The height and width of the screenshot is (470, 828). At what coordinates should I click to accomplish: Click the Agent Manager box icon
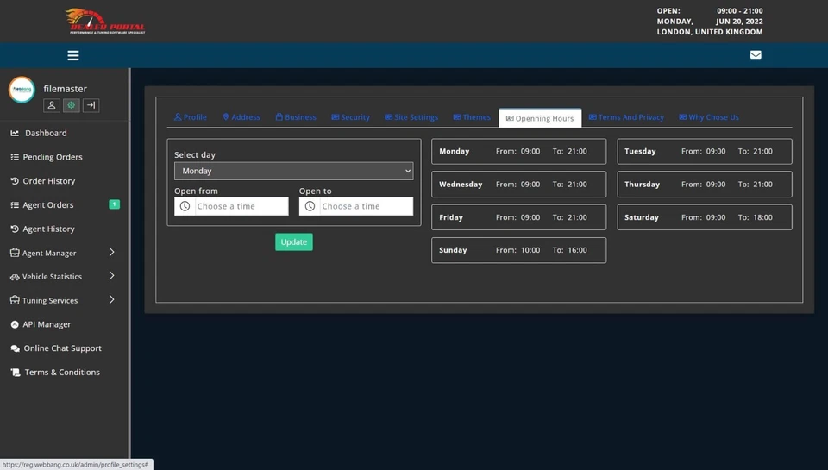pos(15,253)
